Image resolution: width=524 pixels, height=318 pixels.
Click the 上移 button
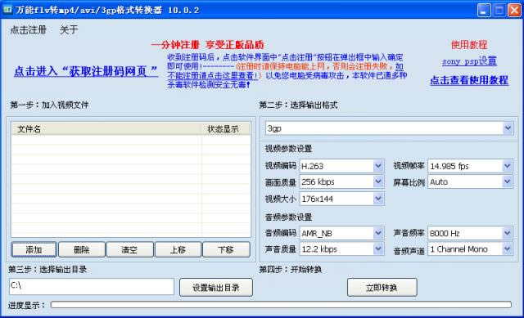pyautogui.click(x=178, y=249)
